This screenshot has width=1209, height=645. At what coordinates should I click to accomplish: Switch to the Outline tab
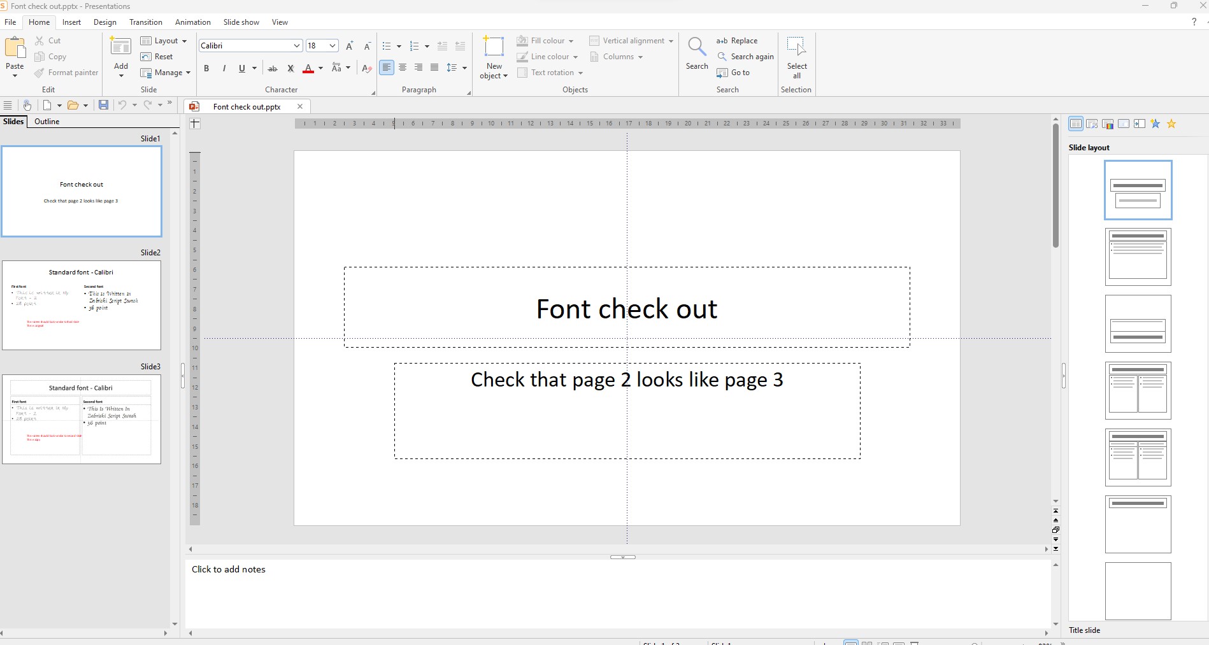click(46, 122)
